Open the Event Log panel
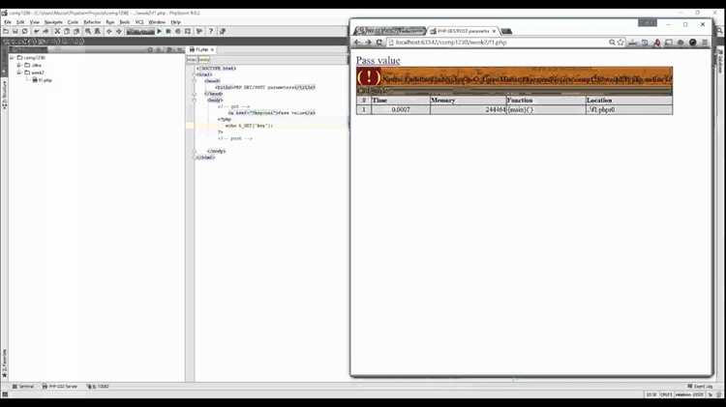 [x=700, y=386]
